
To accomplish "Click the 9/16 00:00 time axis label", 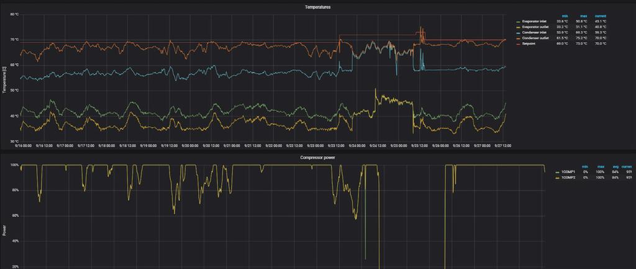I will [23, 146].
